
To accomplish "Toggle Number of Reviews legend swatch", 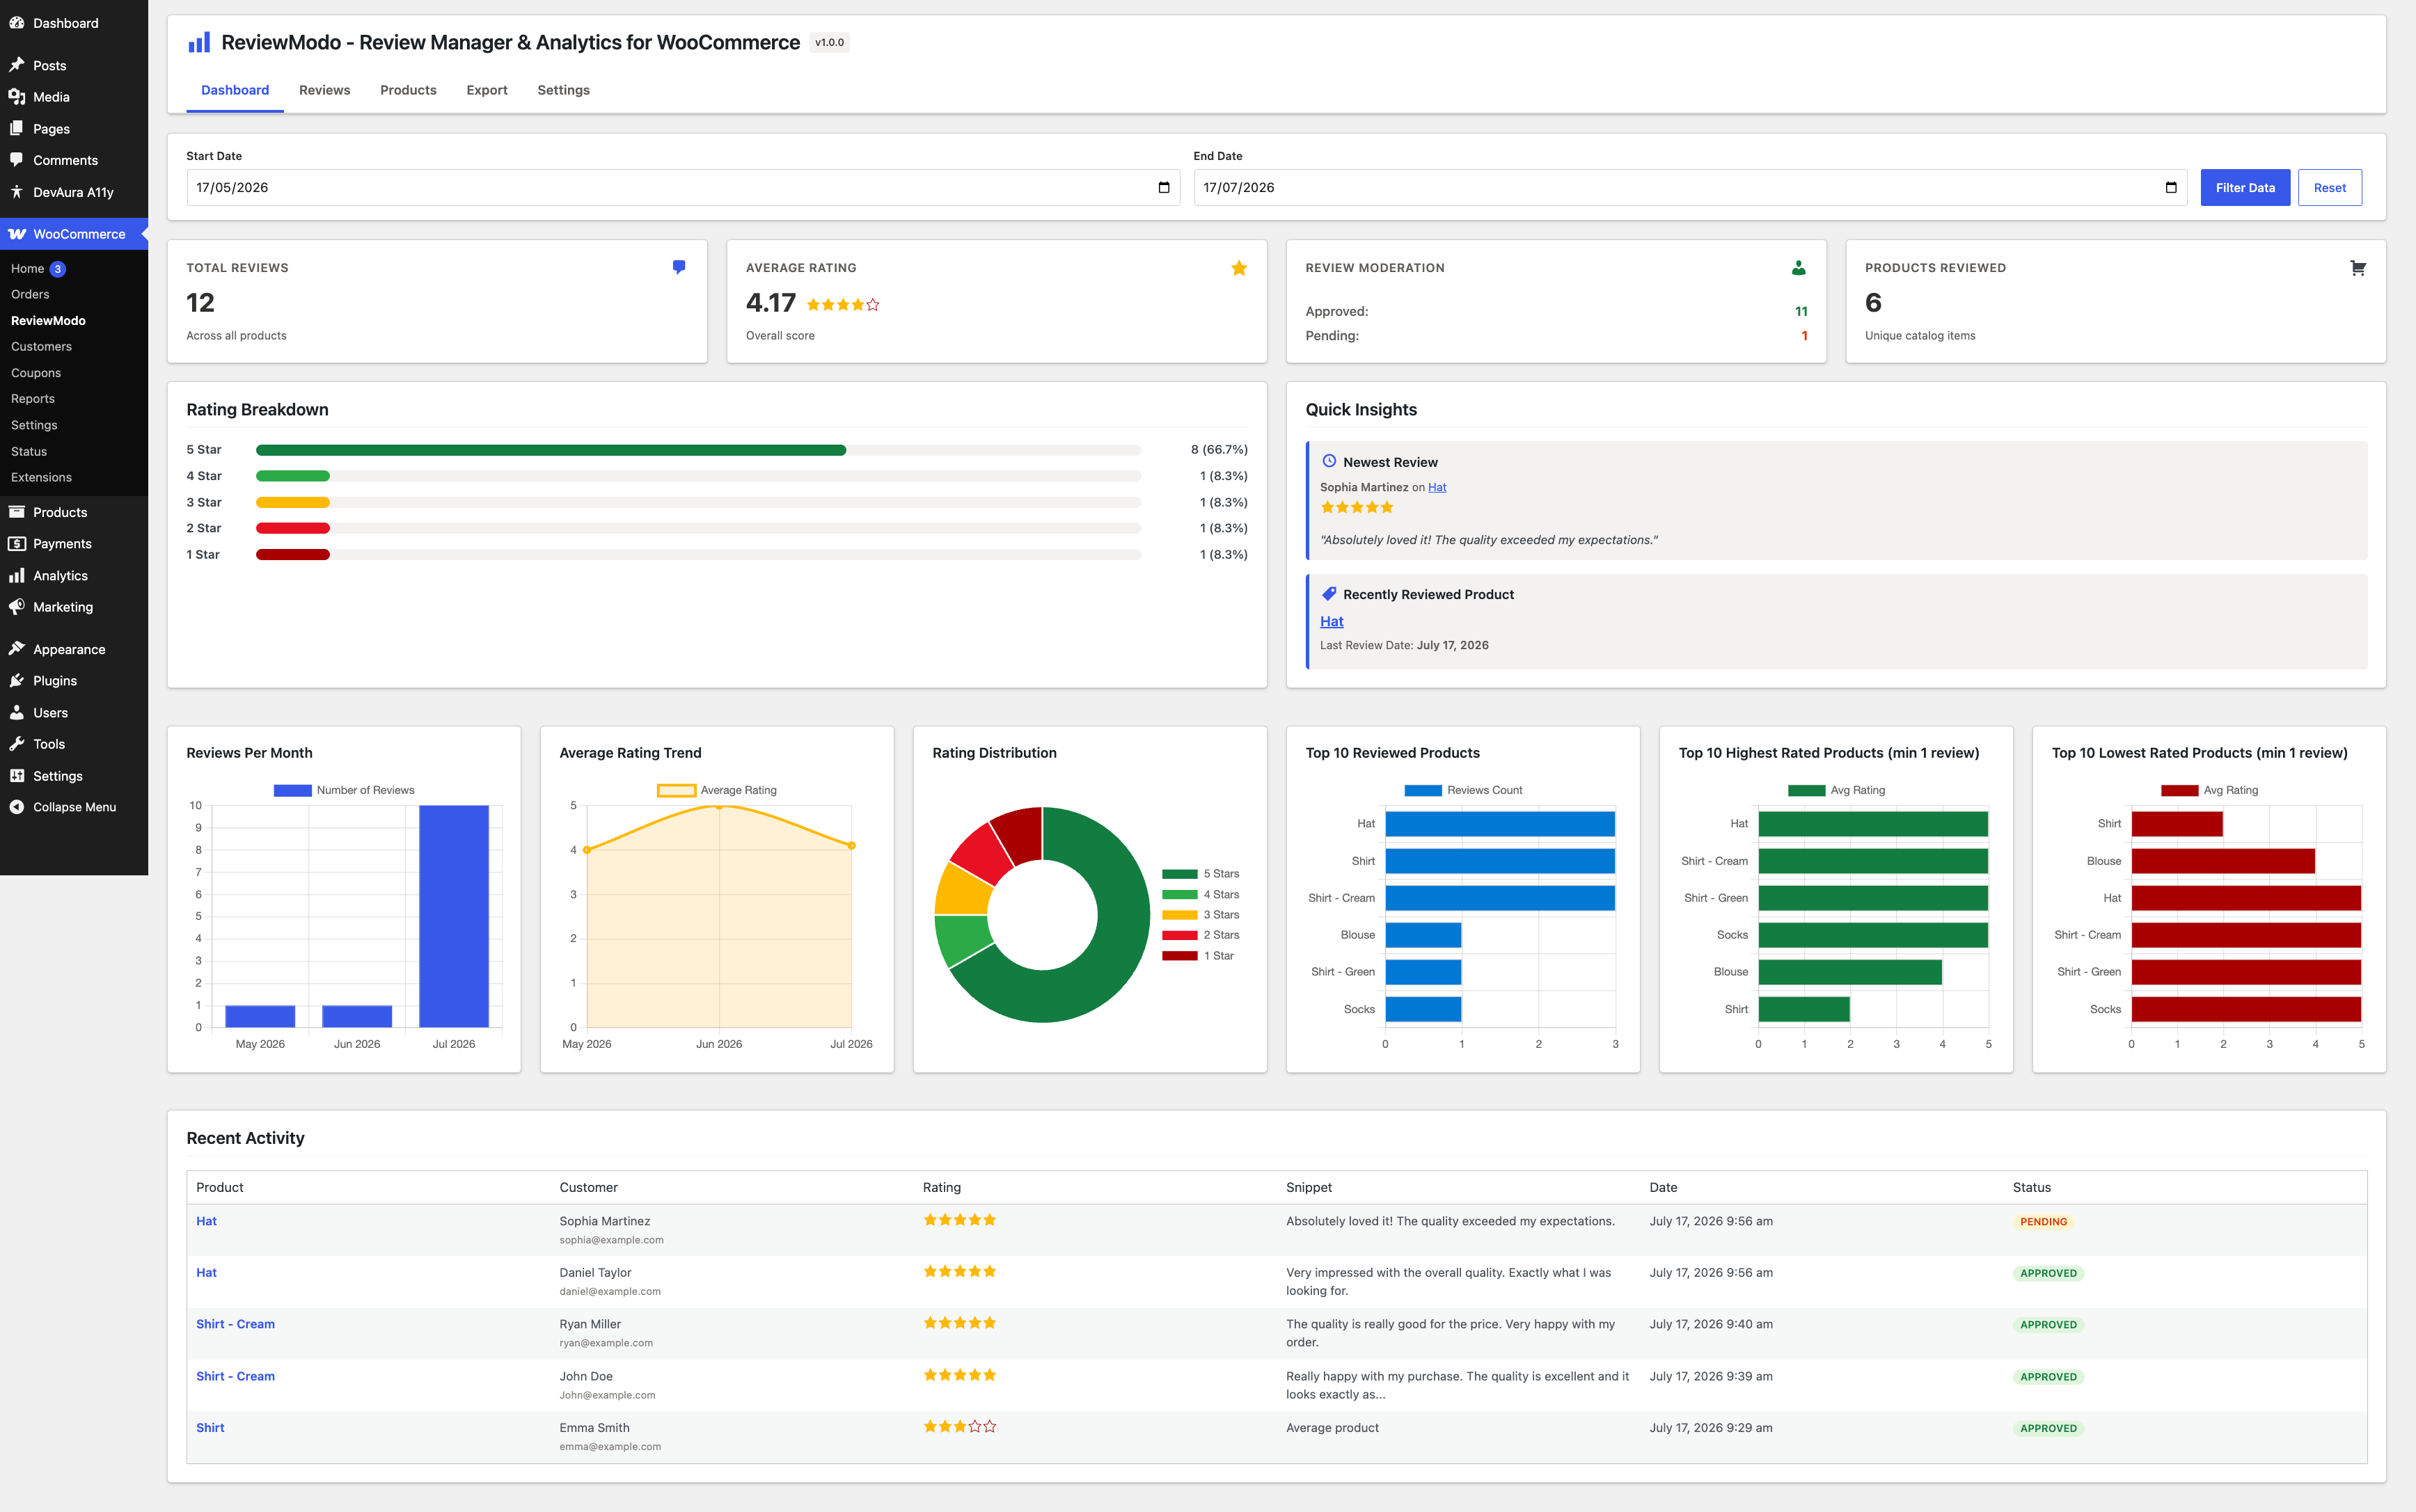I will tap(292, 790).
